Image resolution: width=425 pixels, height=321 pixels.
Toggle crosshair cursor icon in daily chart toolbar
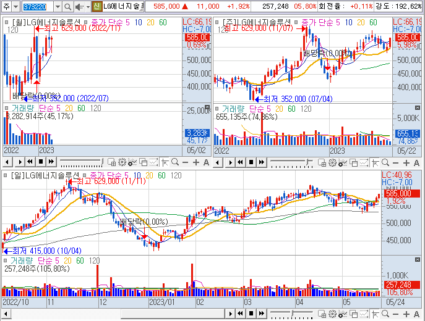[x=375, y=314]
